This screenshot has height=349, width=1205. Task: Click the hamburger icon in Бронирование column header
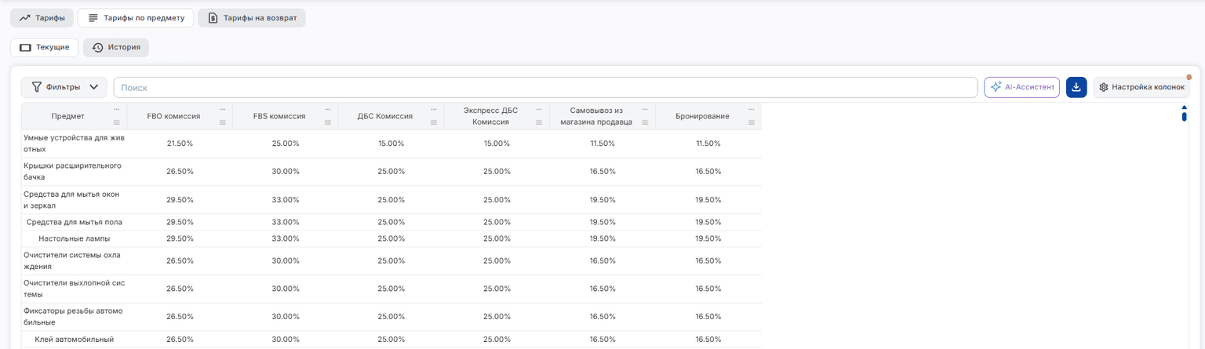click(752, 122)
